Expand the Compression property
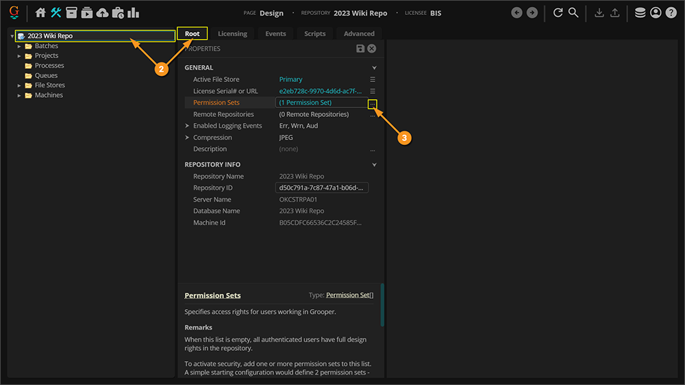Screen dimensions: 685x385 tap(187, 137)
